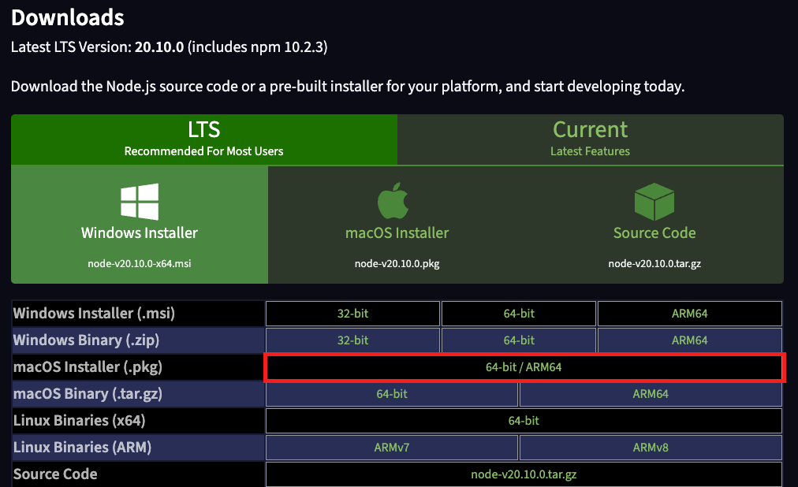Click the 'Windows Binary (.zip)' row label
Viewport: 798px width, 487px height.
pyautogui.click(x=86, y=340)
